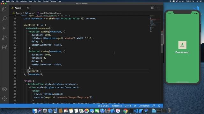This screenshot has height=114, width=204.
Task: Click the Devscamp text in the simulator
Action: point(182,52)
